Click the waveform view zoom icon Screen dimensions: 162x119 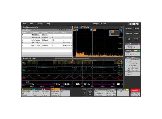(x=121, y=62)
